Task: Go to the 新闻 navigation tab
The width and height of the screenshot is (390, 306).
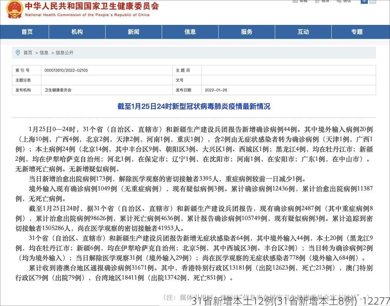Action: [x=134, y=32]
